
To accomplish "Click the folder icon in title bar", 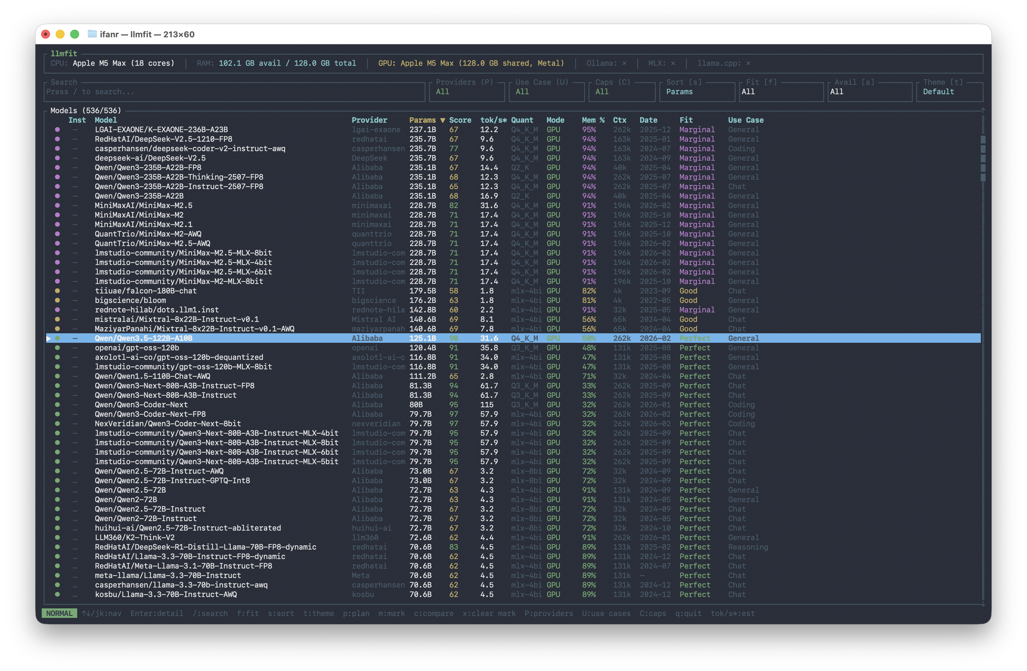I will point(92,34).
